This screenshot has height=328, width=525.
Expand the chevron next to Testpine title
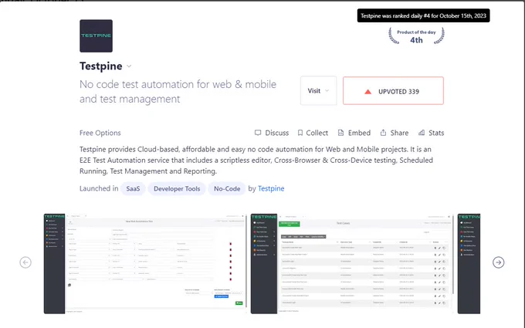coord(129,66)
